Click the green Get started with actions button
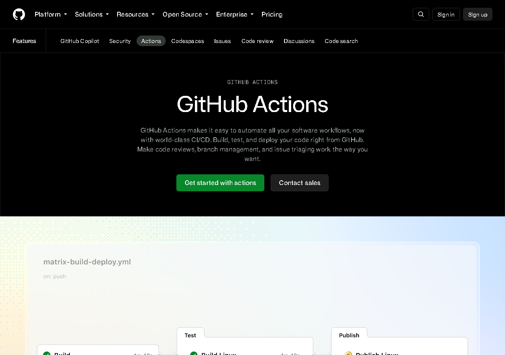 (220, 183)
